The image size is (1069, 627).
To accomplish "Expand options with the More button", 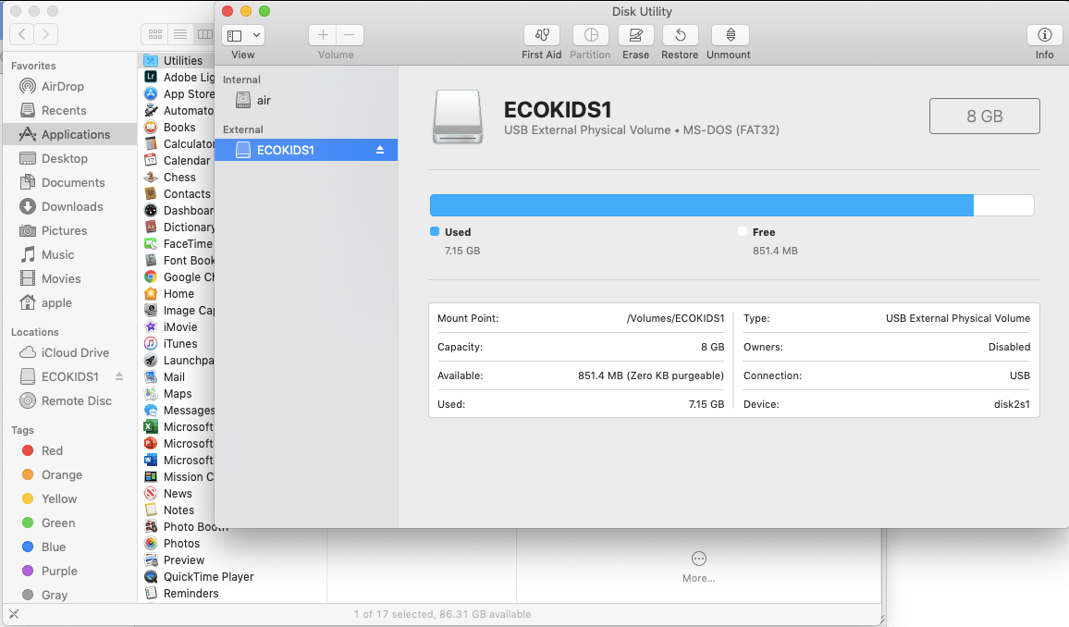I will [x=698, y=559].
